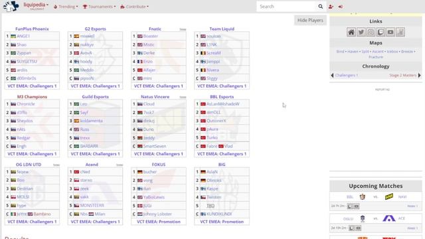The image size is (425, 239).
Task: Go to previous Challengers 1 in Chronology
Action: click(347, 75)
